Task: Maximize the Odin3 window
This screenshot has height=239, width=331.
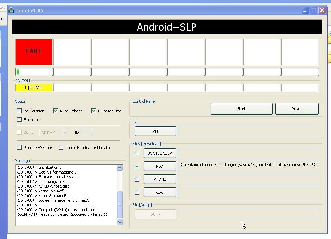Action: coord(314,10)
